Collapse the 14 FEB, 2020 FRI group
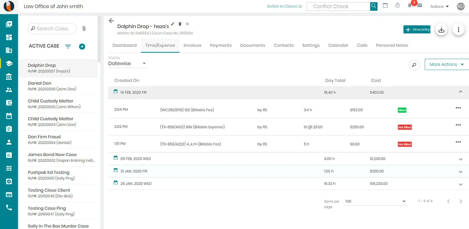This screenshot has width=469, height=229. [460, 92]
